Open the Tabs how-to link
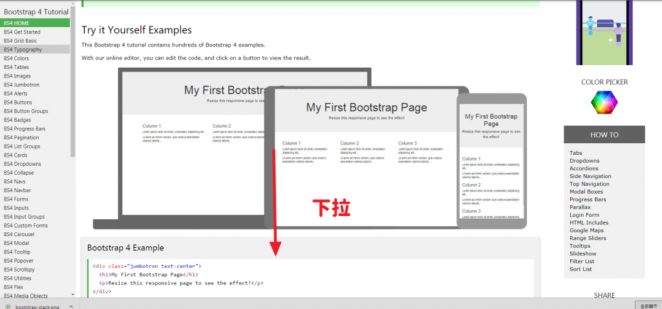The image size is (662, 309). click(575, 153)
